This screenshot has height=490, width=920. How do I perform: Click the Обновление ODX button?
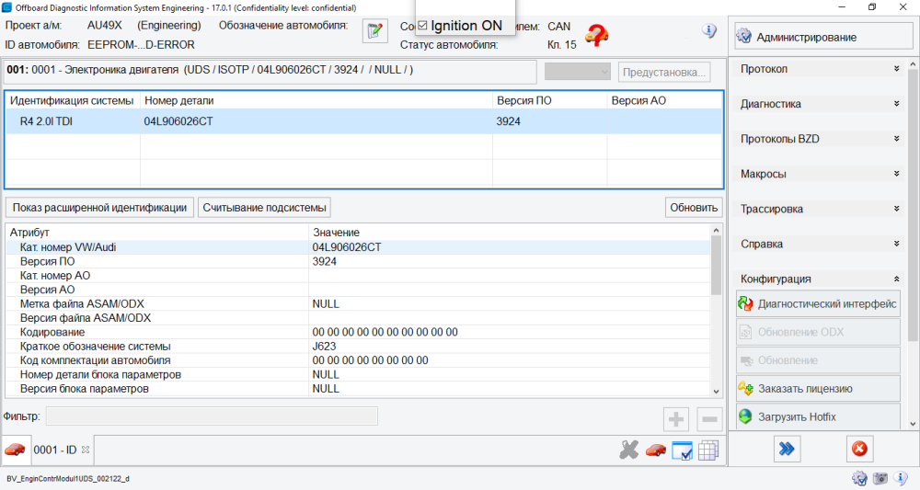pyautogui.click(x=818, y=332)
